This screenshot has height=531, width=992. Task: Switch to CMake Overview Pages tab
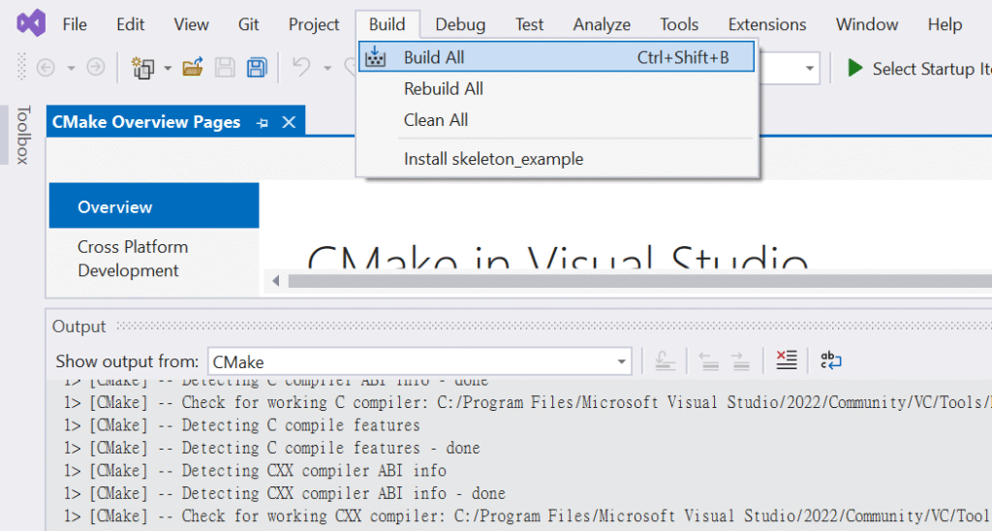(146, 121)
